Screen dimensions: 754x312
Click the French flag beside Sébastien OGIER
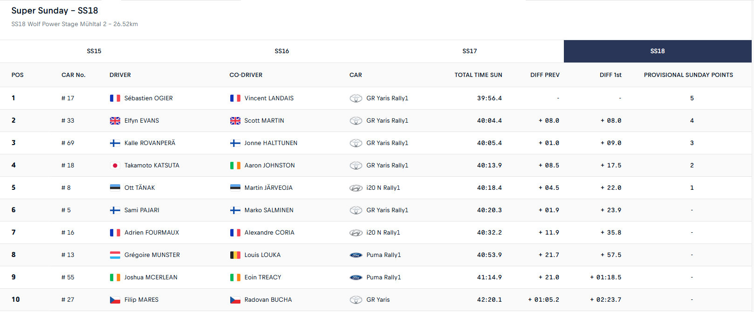[x=115, y=98]
